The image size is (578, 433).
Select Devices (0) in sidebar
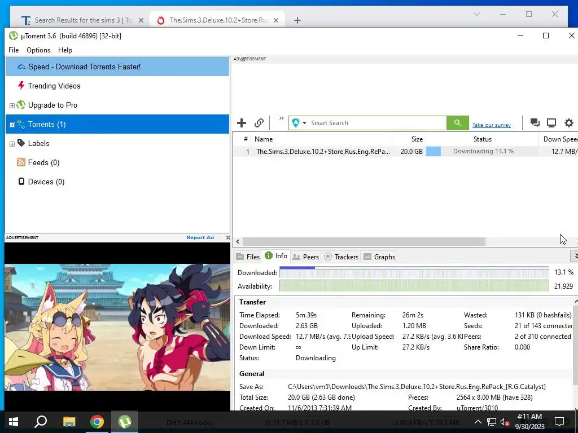[x=117, y=182]
